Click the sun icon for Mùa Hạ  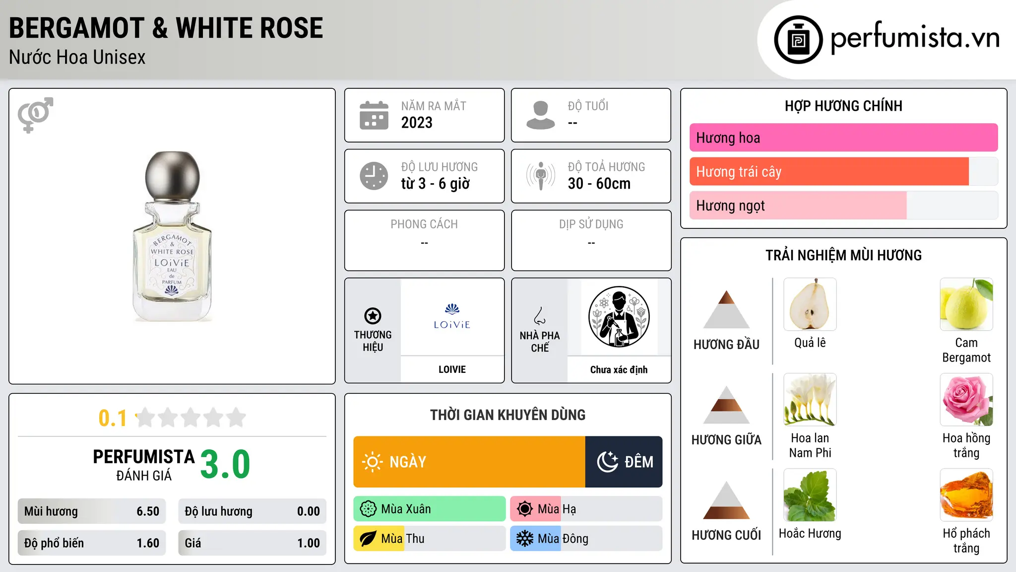tap(525, 509)
